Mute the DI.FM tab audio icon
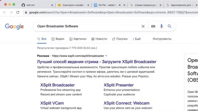This screenshot has width=198, height=111. point(120,5)
